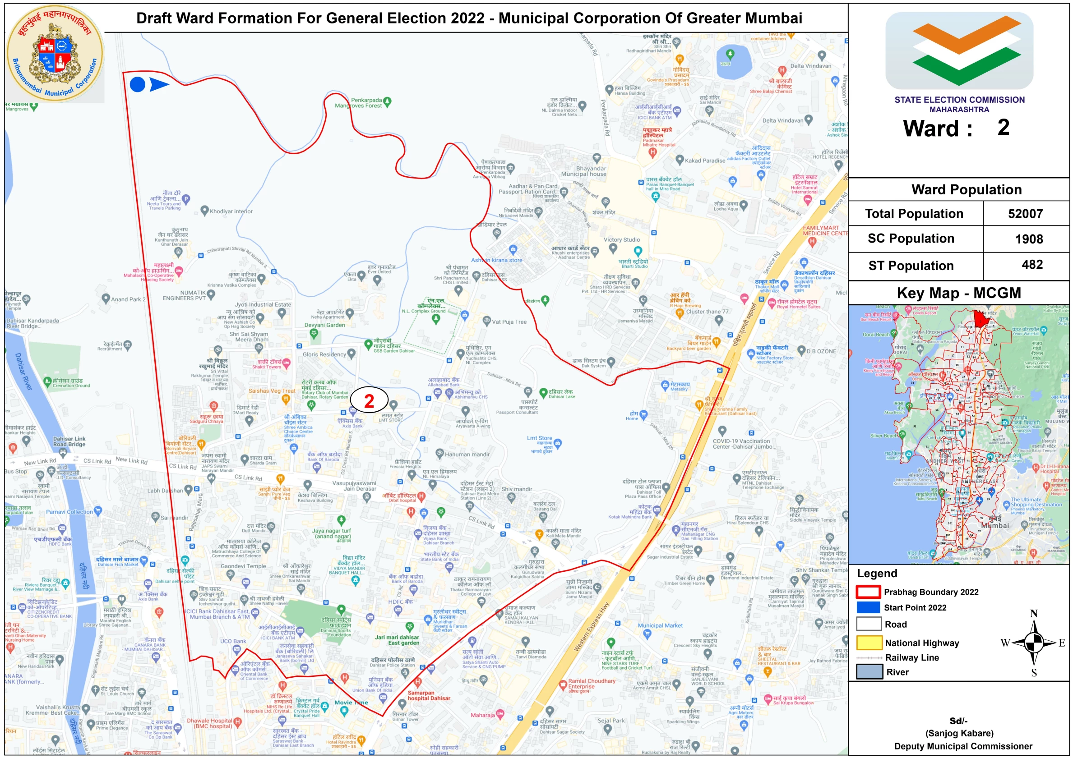Click the Hanuman mandir location pin
This screenshot has width=1073, height=758.
coord(439,453)
